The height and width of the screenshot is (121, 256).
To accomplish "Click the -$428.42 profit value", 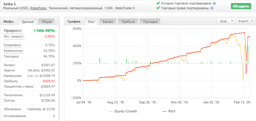I will (48, 81).
